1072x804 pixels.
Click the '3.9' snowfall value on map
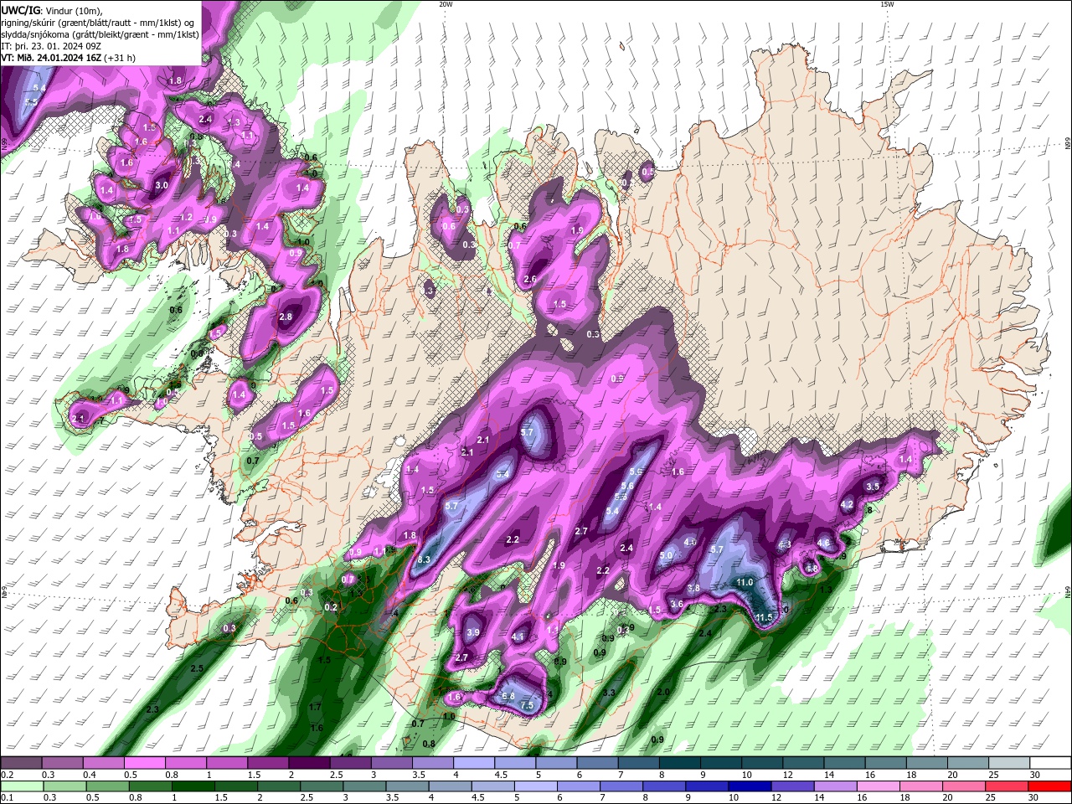(472, 632)
